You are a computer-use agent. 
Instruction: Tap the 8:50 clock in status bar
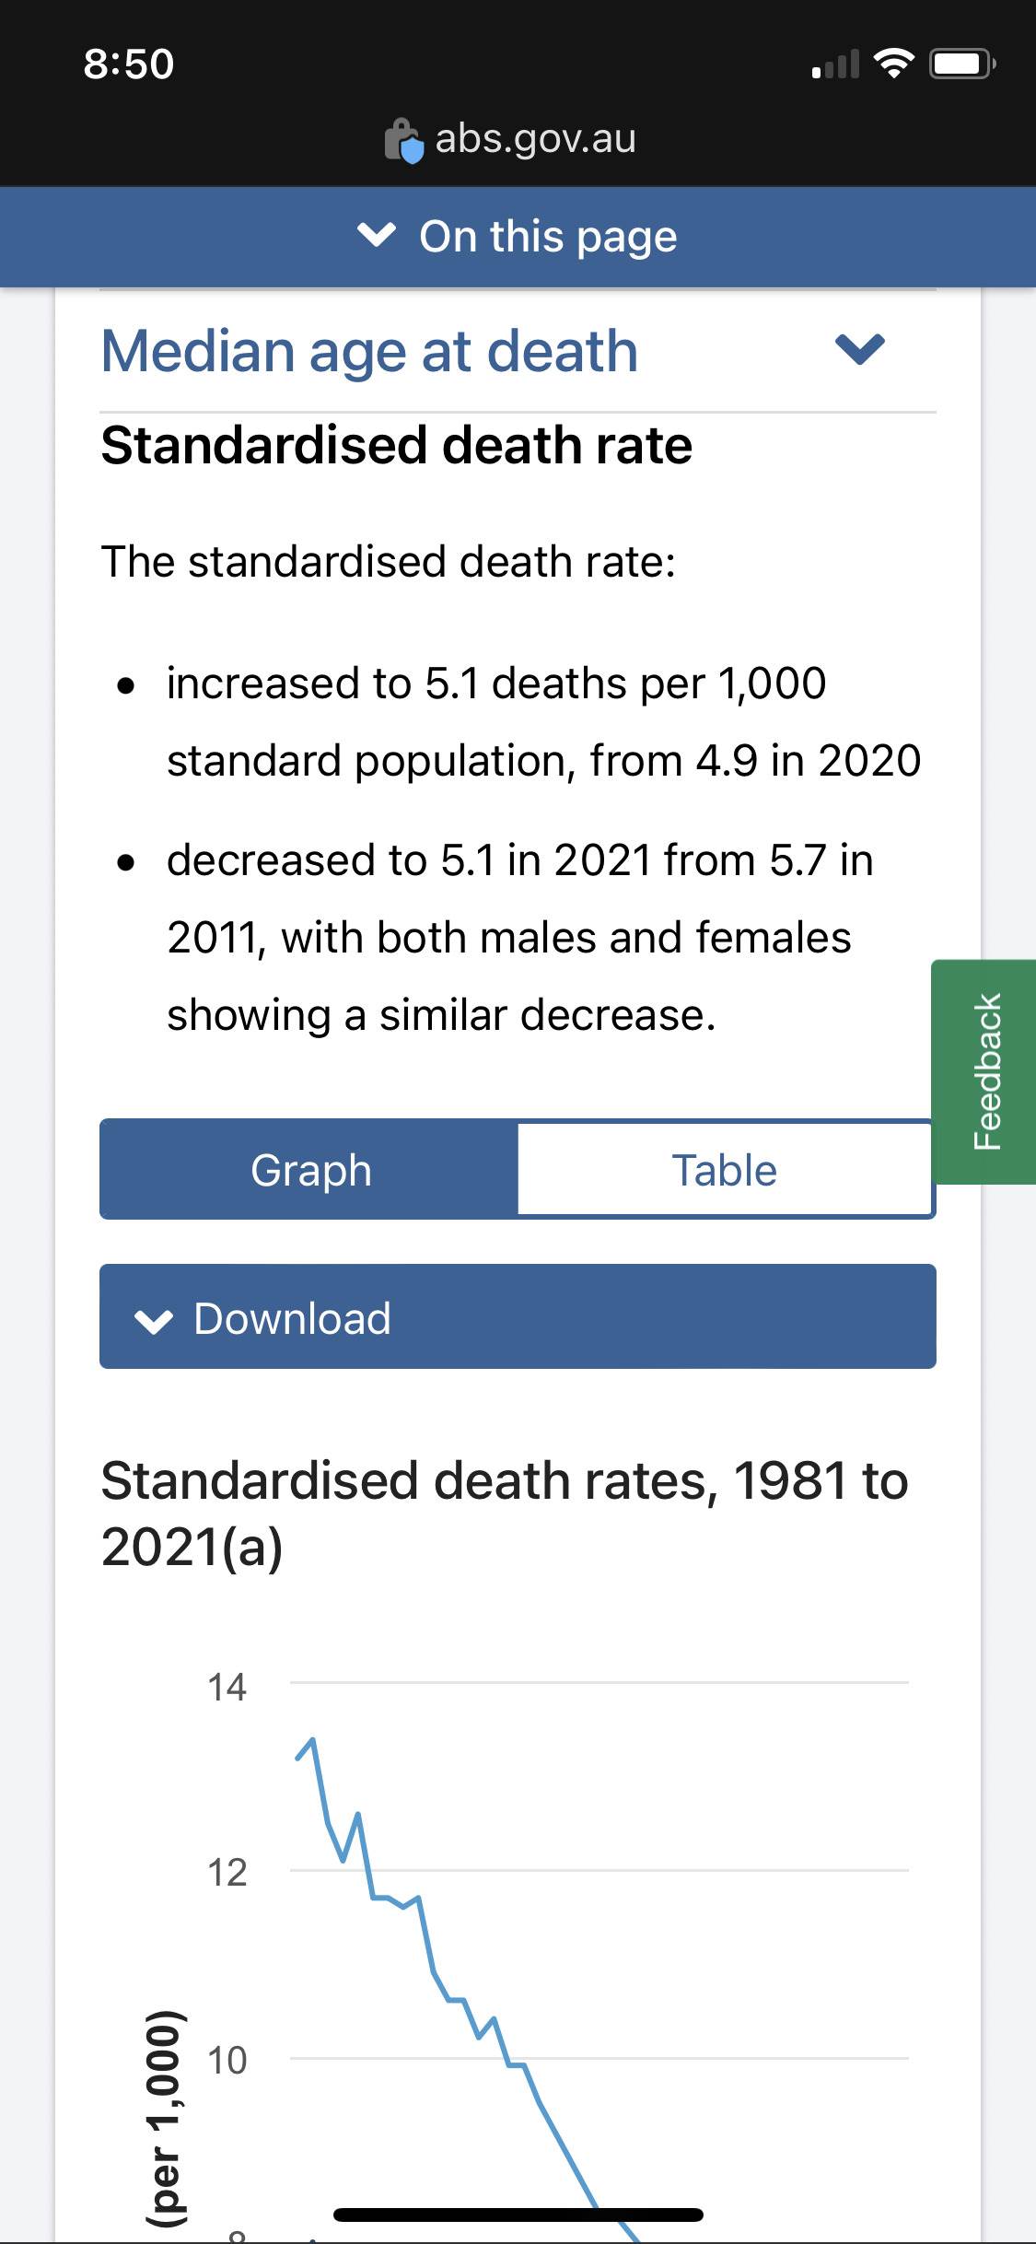(129, 64)
